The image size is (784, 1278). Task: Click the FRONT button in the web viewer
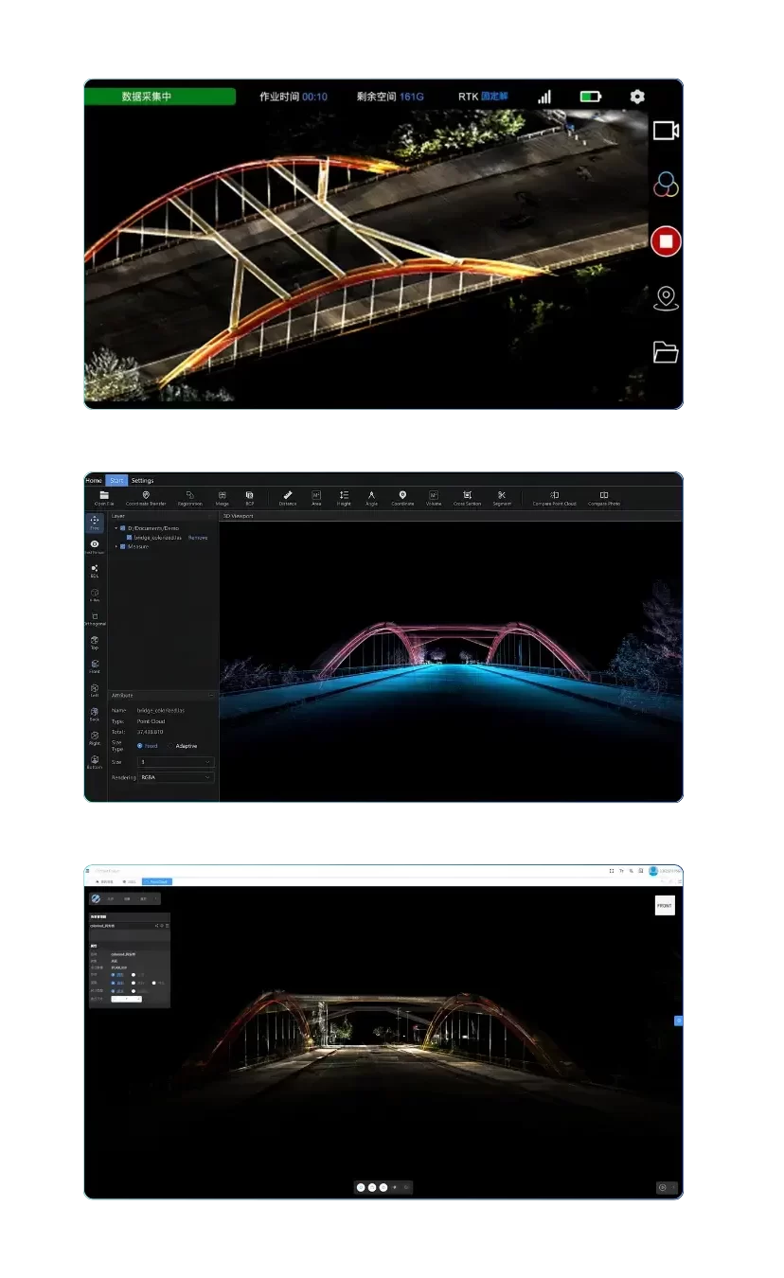[666, 905]
